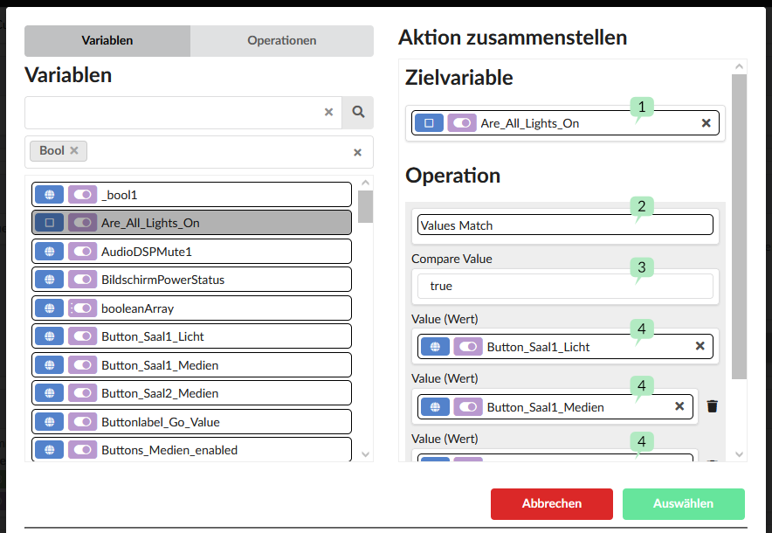The width and height of the screenshot is (772, 533).
Task: Click the toggle icon beside BildschirmPowerStatus
Action: click(83, 280)
